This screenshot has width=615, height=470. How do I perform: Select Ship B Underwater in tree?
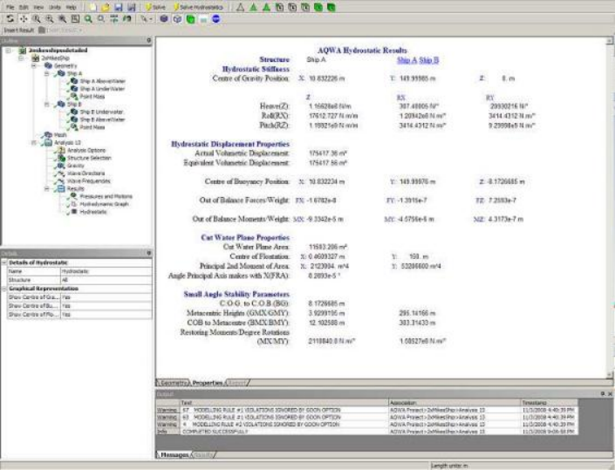point(101,112)
